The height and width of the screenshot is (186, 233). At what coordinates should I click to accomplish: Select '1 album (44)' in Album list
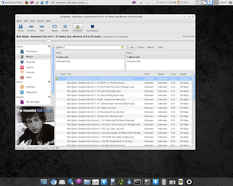(161, 57)
